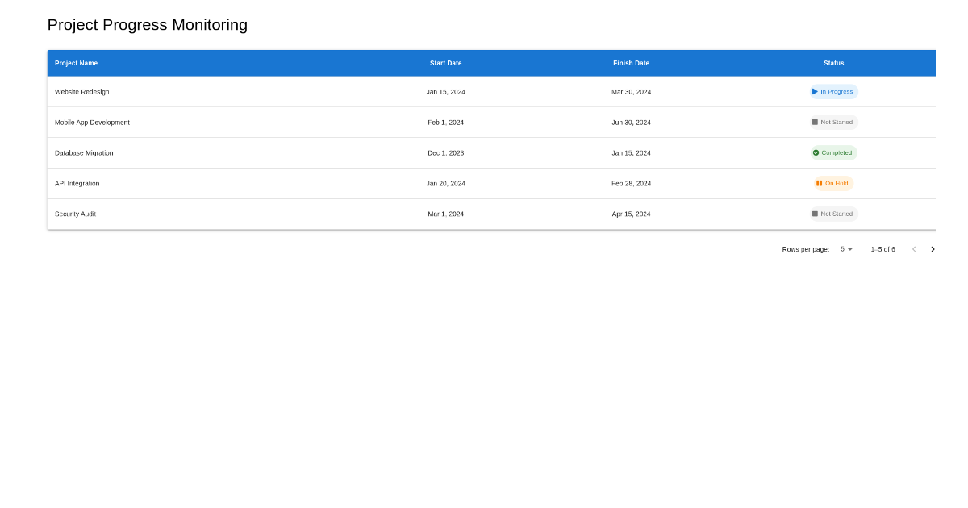Click the Mobile App Development project name
968x508 pixels.
pos(92,122)
